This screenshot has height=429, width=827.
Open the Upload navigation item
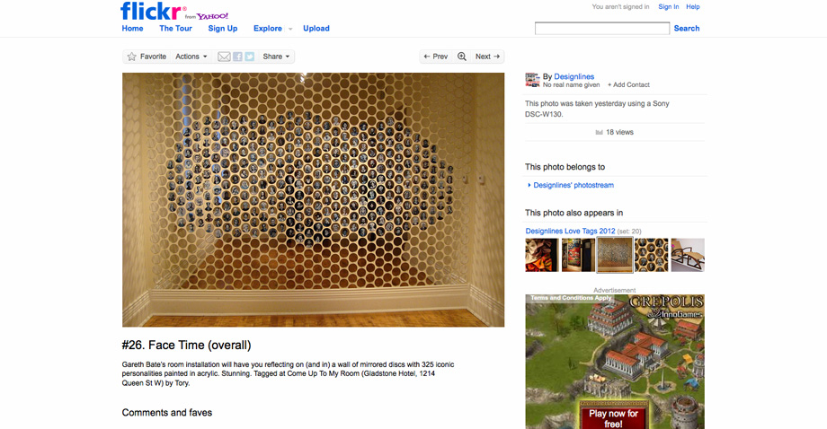316,29
